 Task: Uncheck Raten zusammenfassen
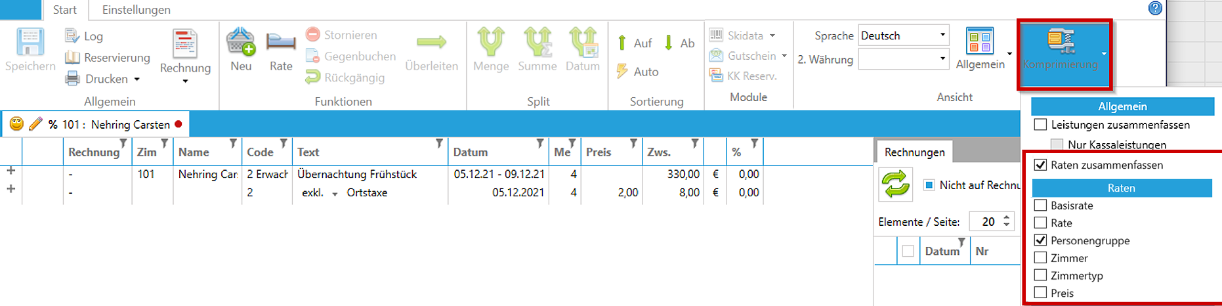coord(1040,165)
